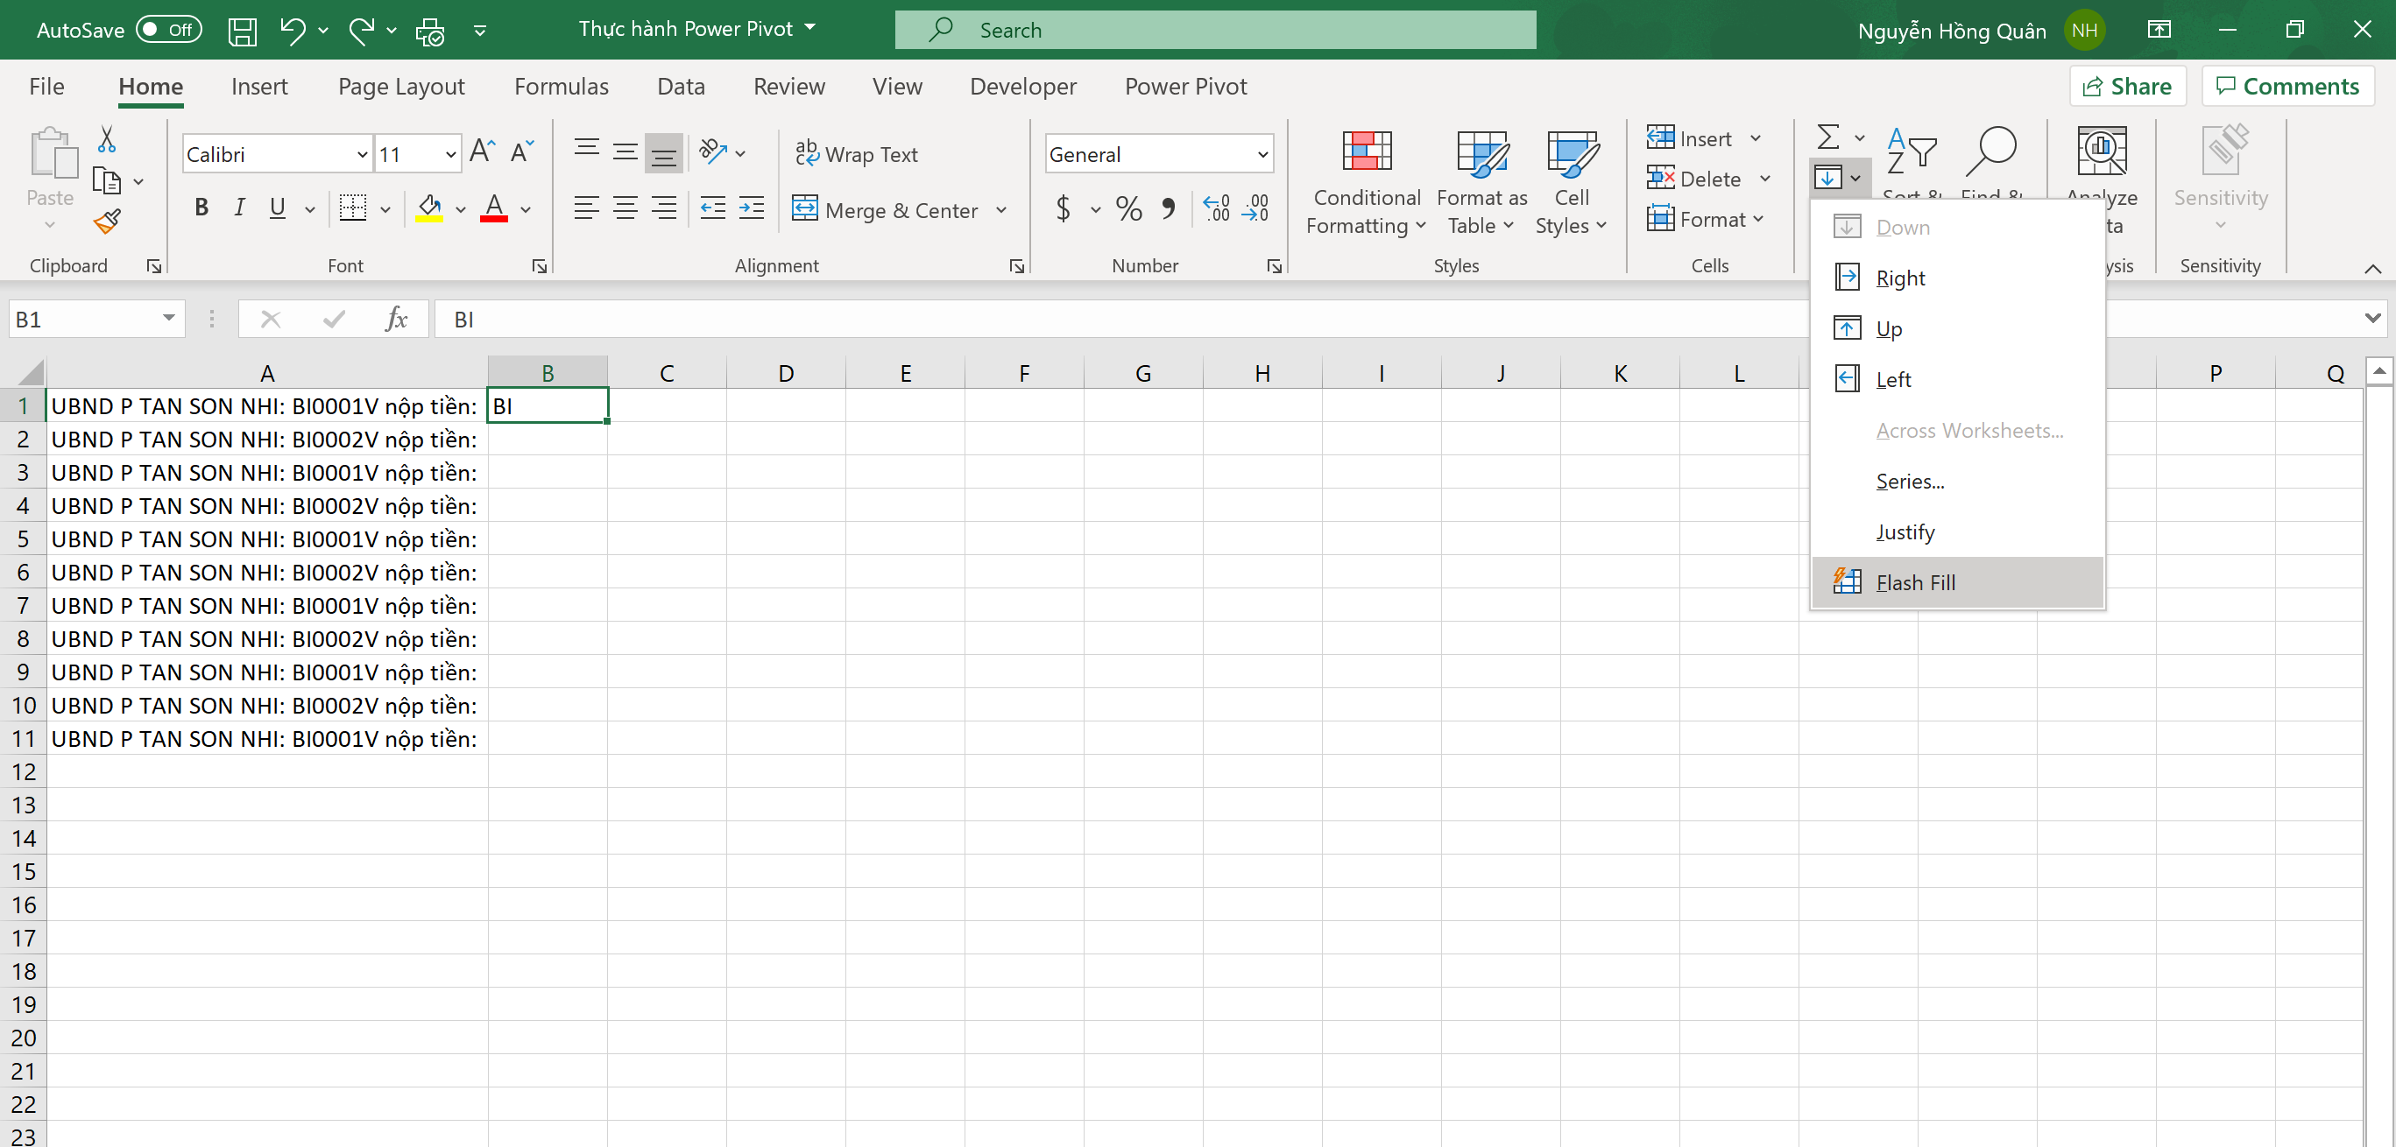Click the Save icon in title bar

click(243, 31)
